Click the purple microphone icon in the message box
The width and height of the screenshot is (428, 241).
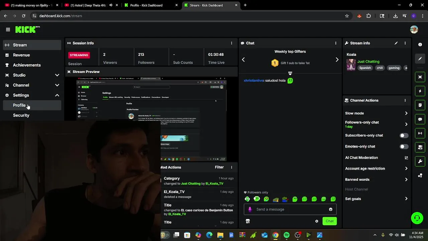pyautogui.click(x=250, y=209)
